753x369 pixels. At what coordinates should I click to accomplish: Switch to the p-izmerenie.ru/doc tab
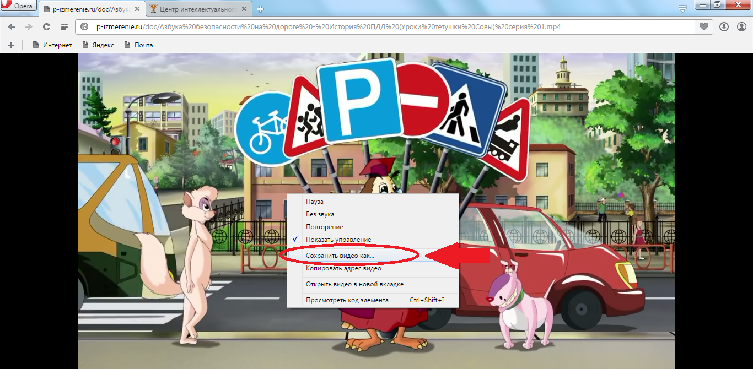pyautogui.click(x=92, y=9)
